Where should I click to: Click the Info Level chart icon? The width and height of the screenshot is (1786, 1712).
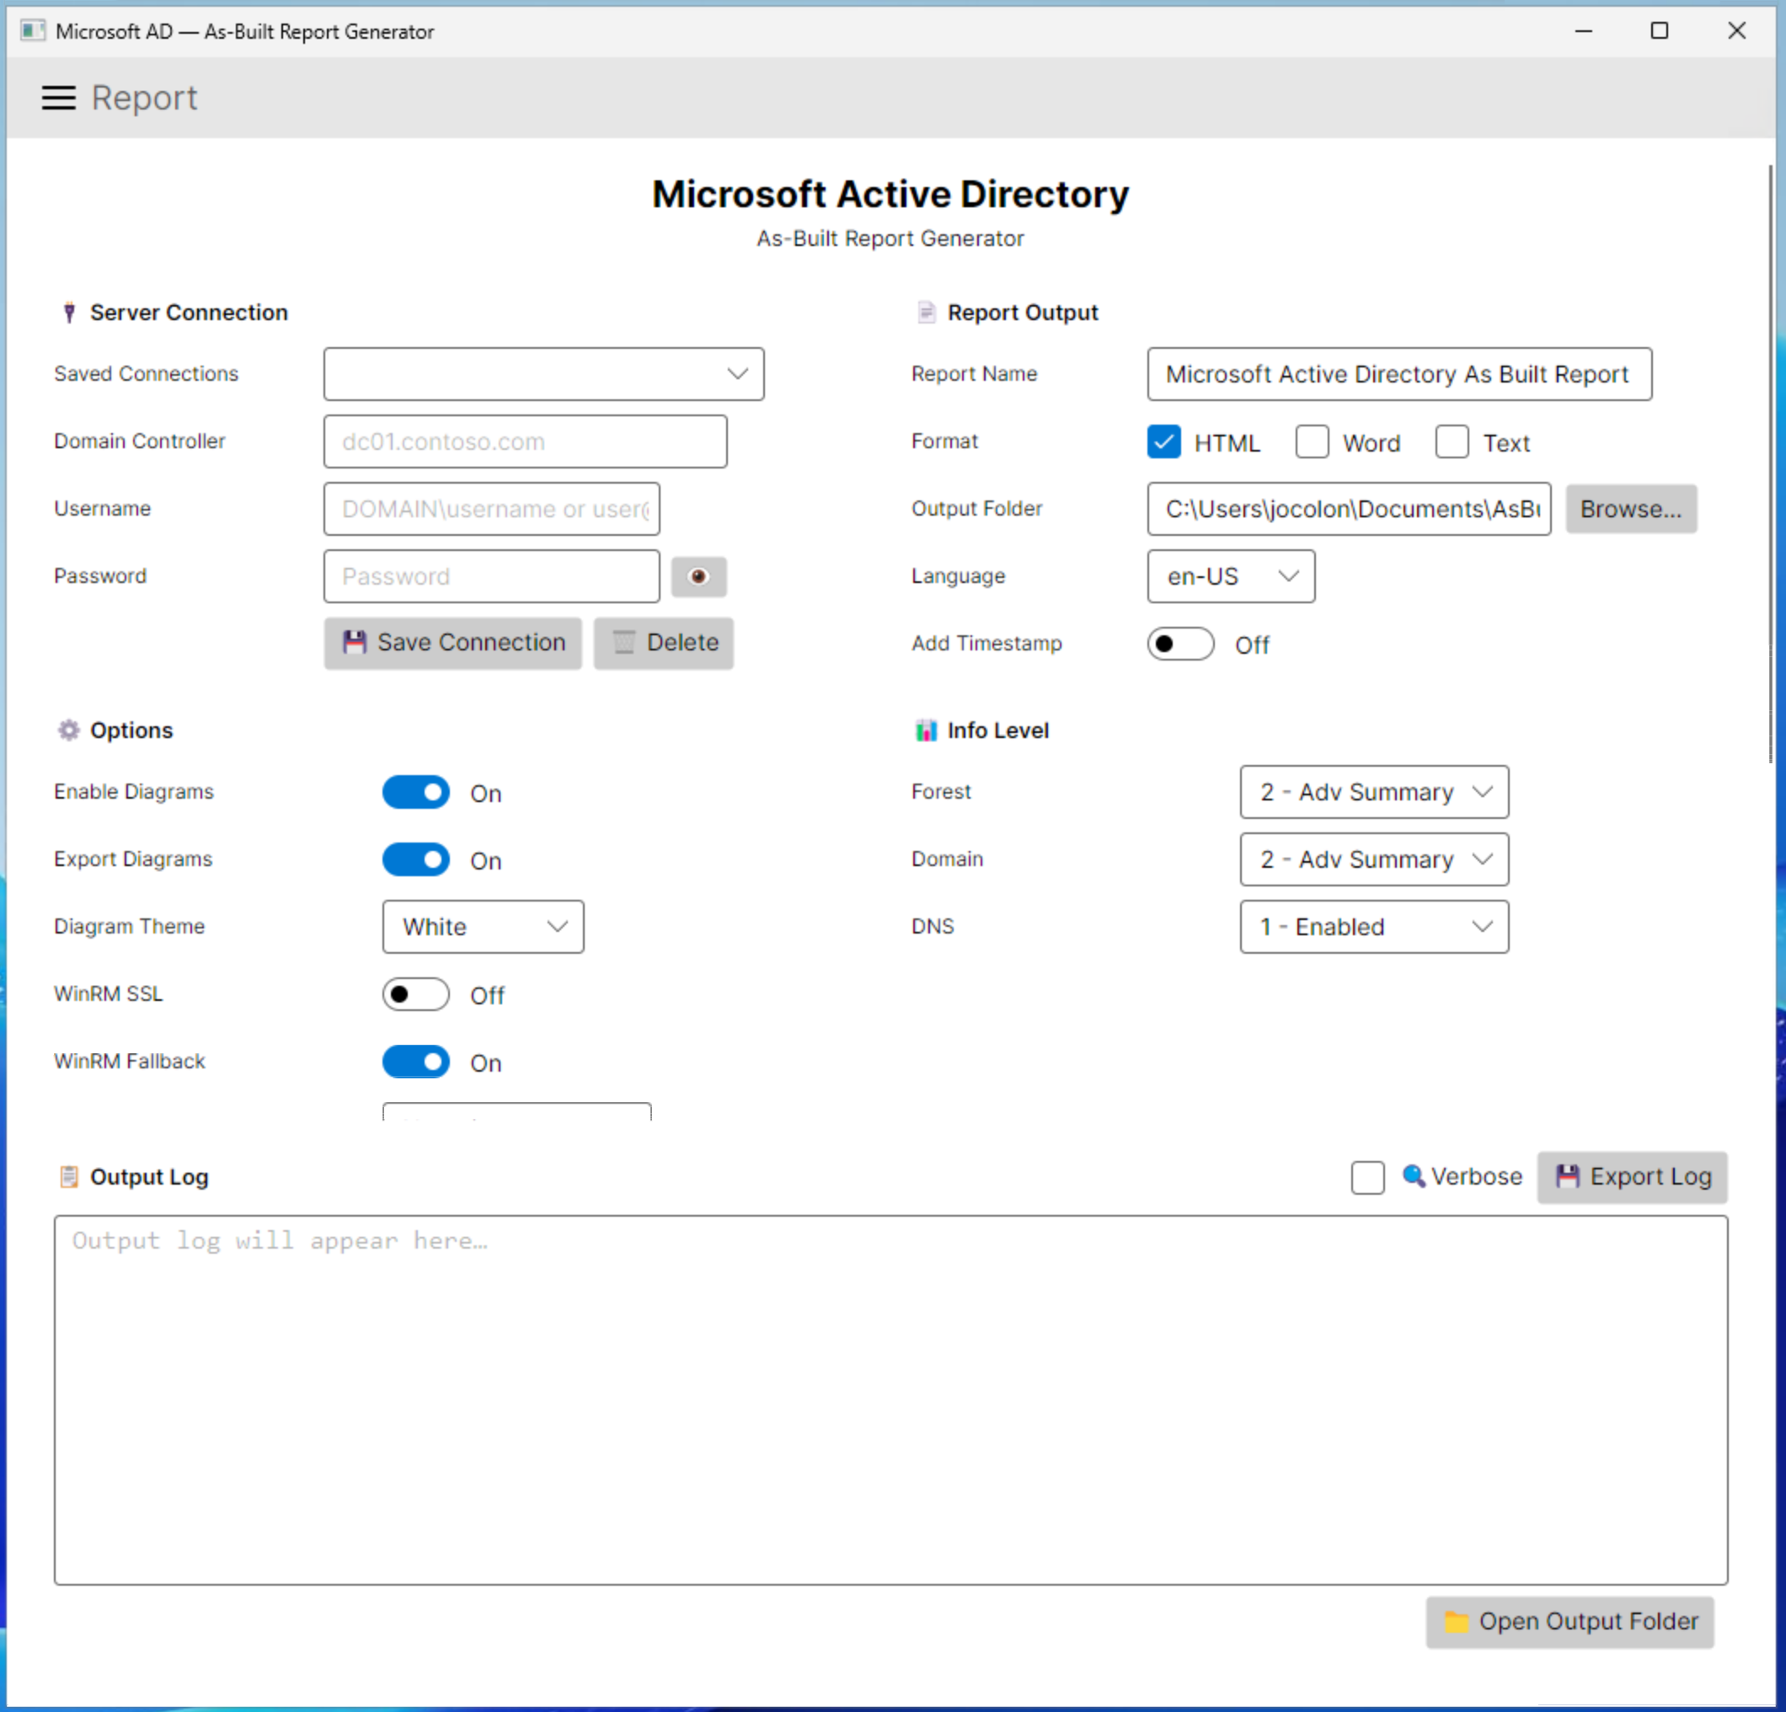click(926, 730)
